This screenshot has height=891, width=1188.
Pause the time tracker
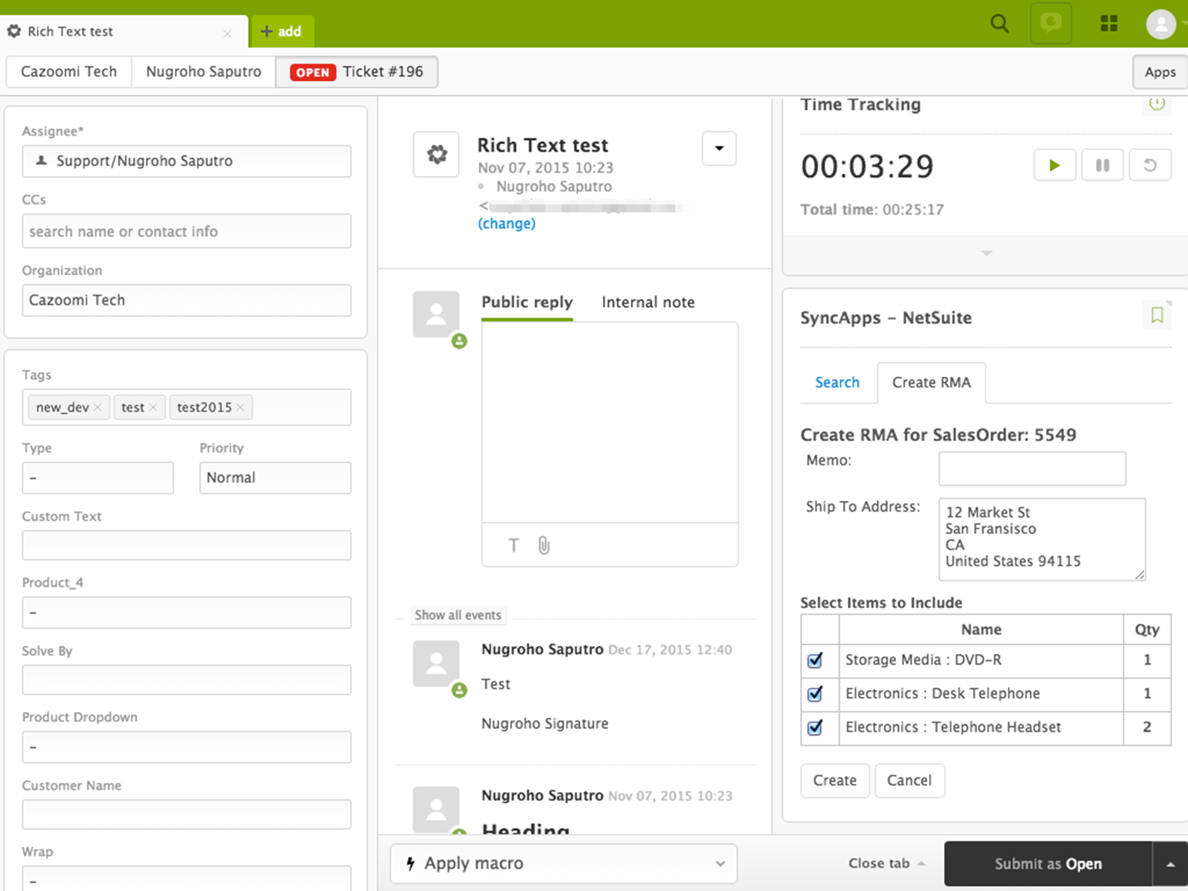[x=1102, y=165]
